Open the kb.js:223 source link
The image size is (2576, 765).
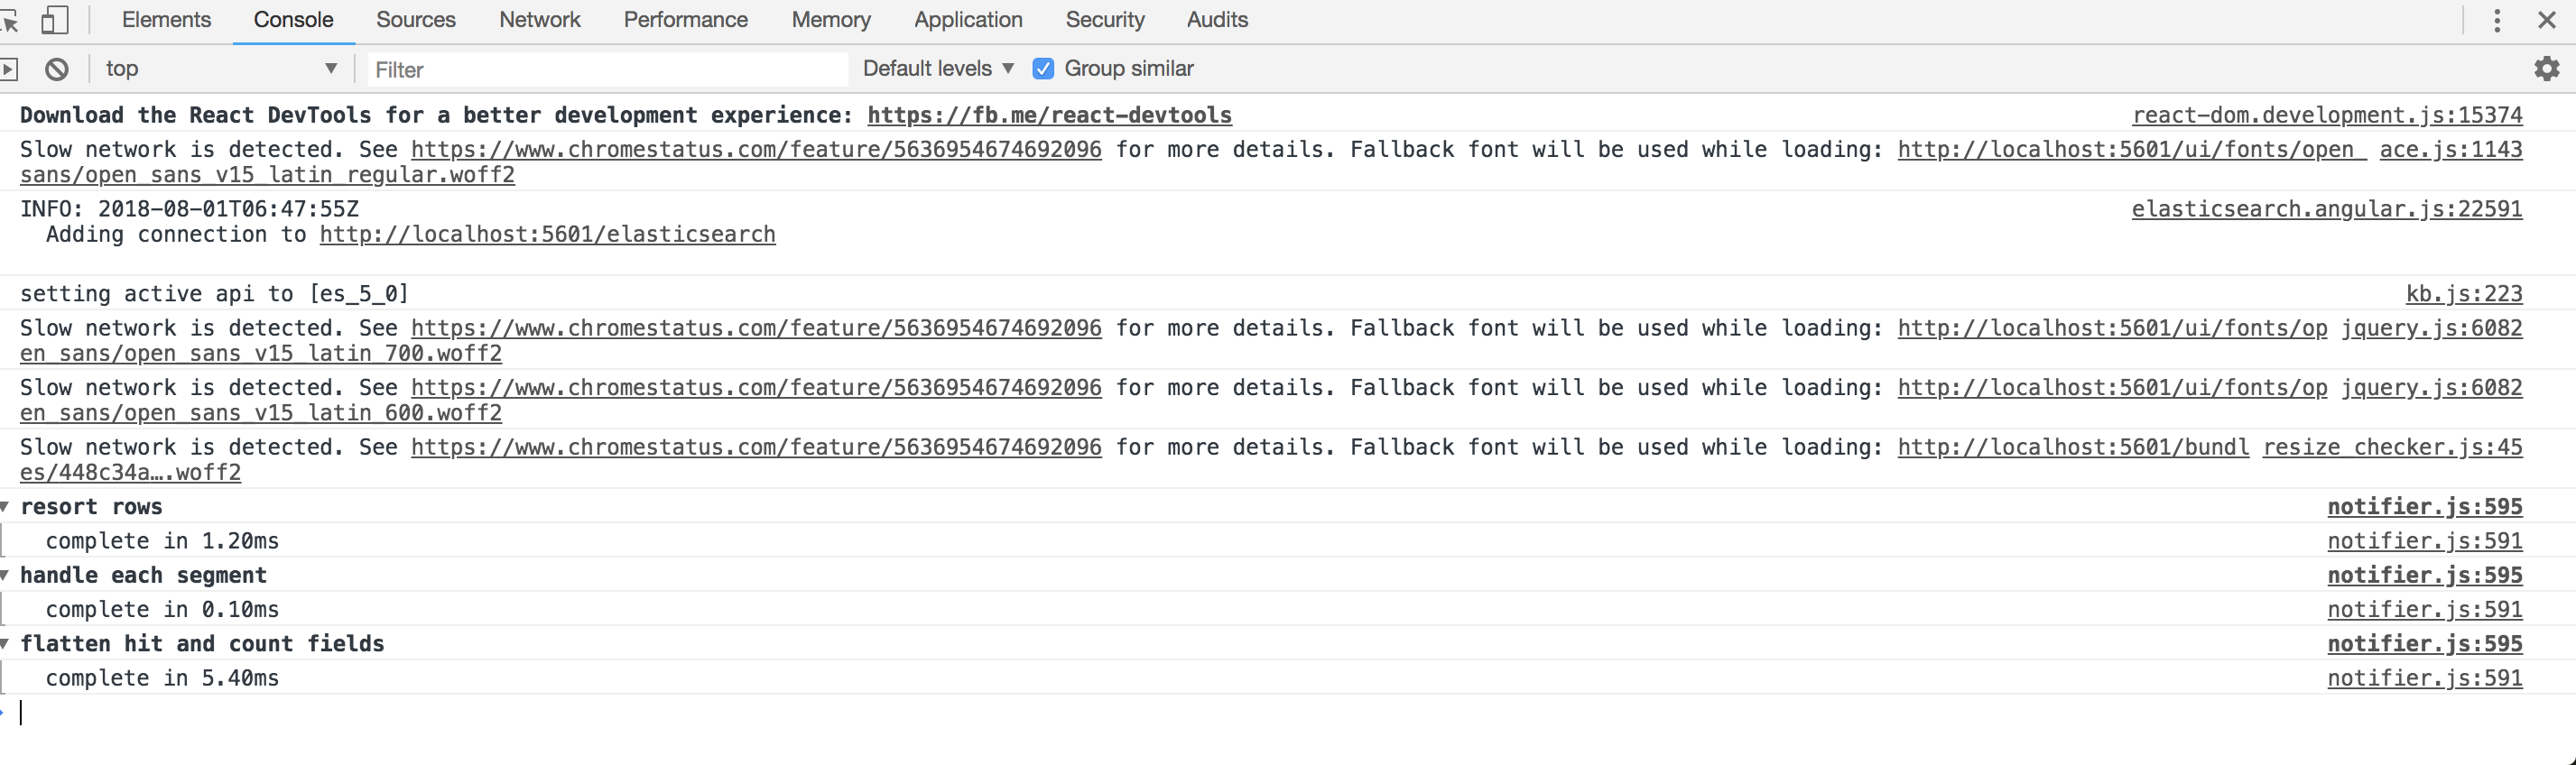(x=2463, y=294)
